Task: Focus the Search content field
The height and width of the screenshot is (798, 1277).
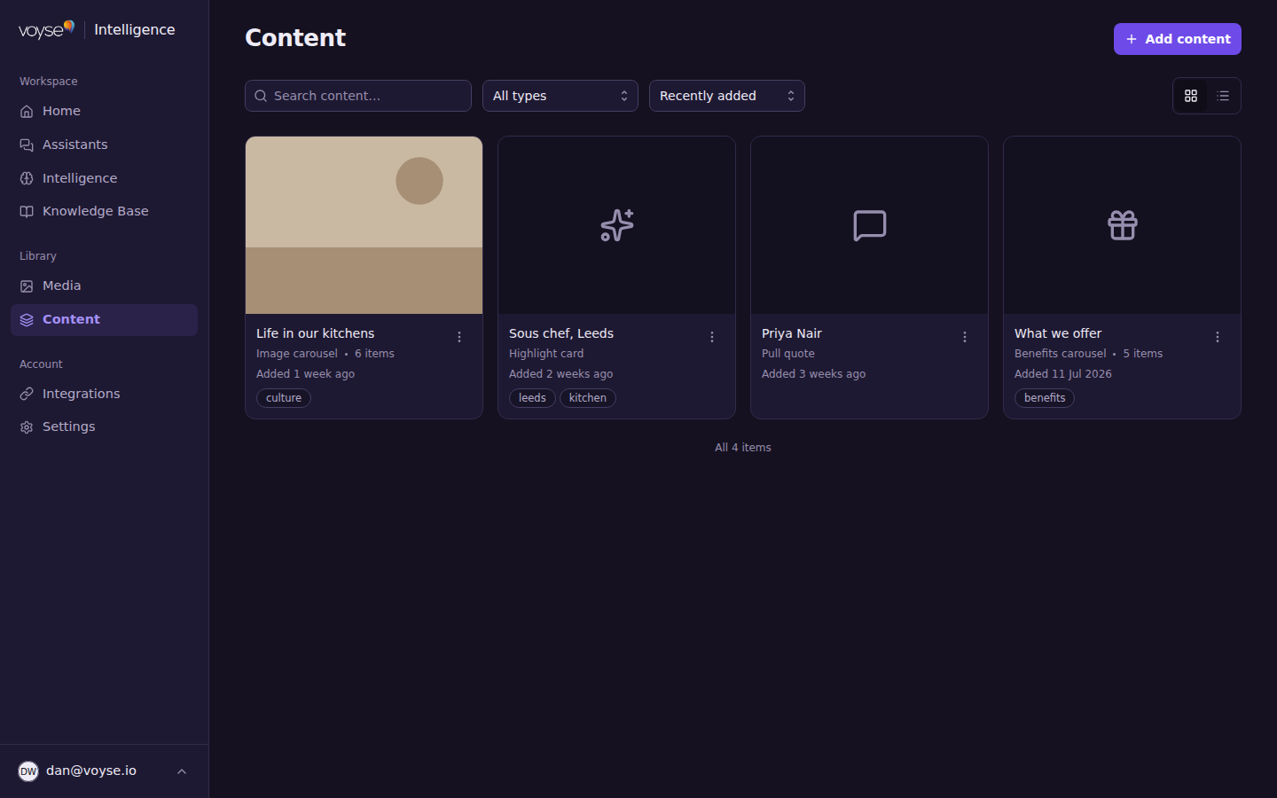Action: point(358,96)
